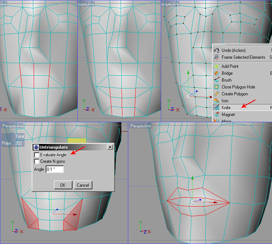Choose Undo (Action) from the context menu

(x=233, y=50)
